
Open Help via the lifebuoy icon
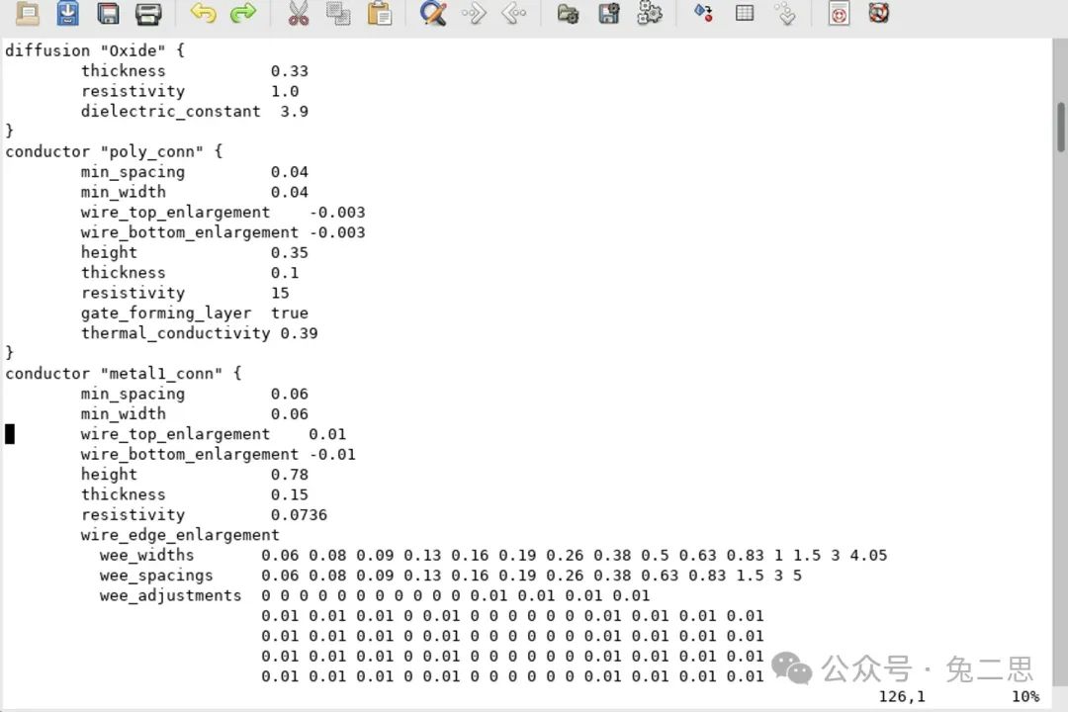point(878,13)
